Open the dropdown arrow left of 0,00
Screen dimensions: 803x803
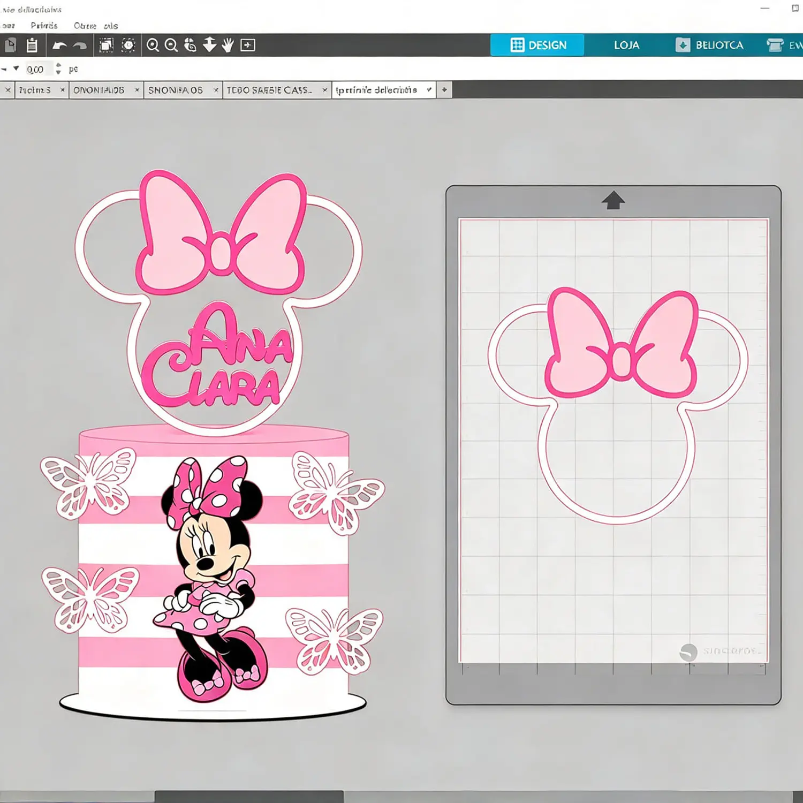pyautogui.click(x=16, y=69)
